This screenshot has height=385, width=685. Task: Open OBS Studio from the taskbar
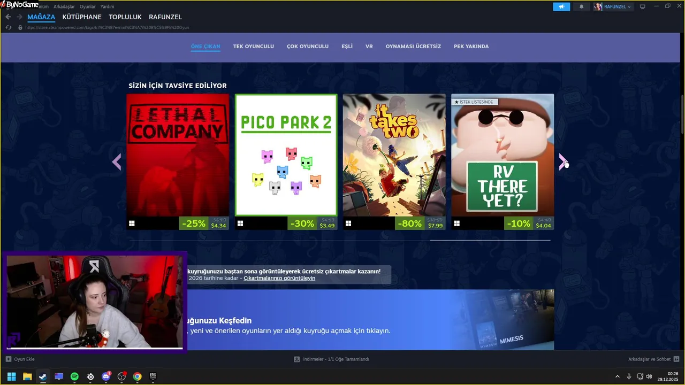point(122,376)
